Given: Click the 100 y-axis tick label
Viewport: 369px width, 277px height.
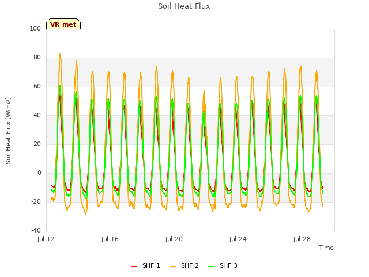Looking at the screenshot, I should click(35, 28).
